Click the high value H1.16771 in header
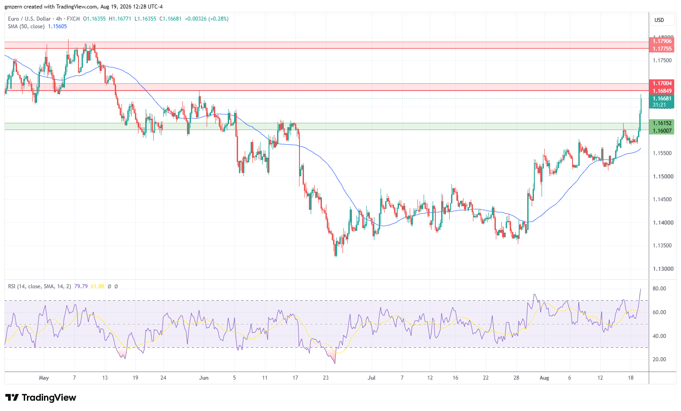Image resolution: width=681 pixels, height=411 pixels. 120,19
